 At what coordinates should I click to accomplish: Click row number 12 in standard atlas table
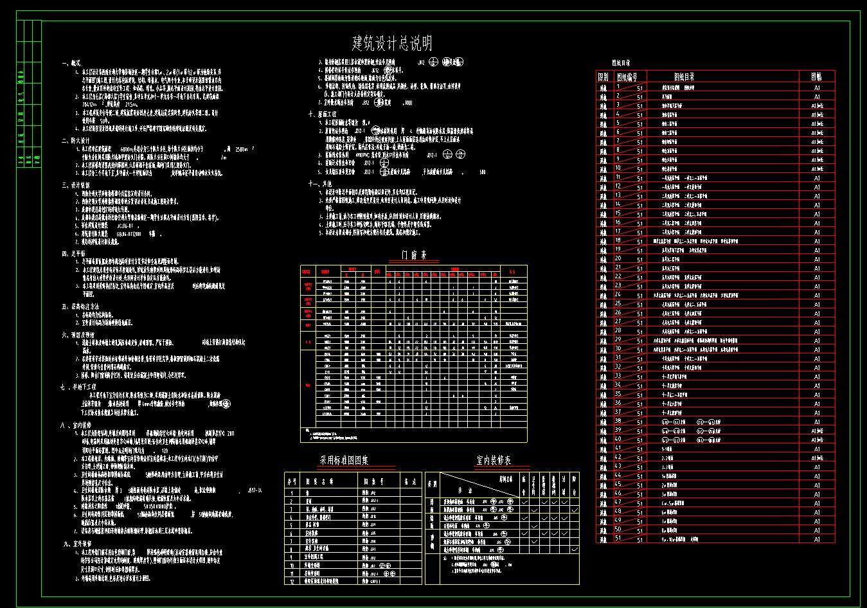[291, 581]
